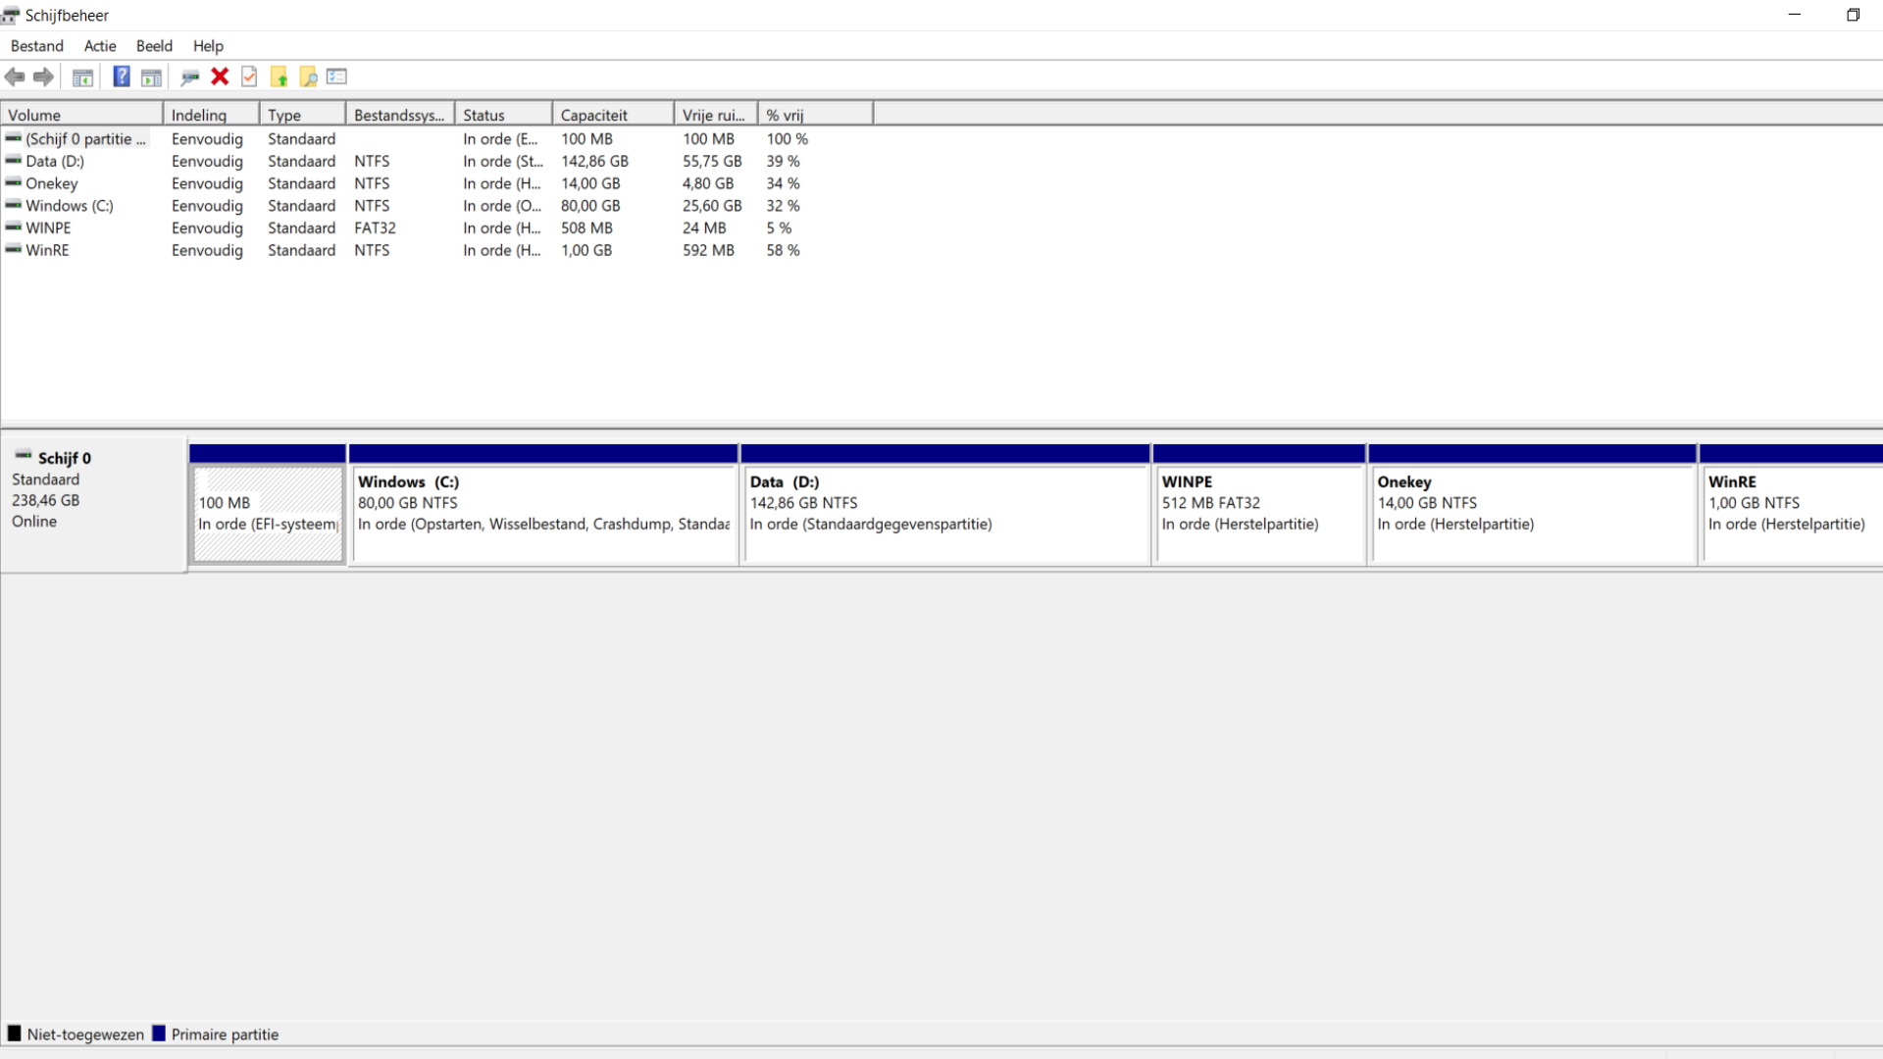1883x1059 pixels.
Task: Click the folder with magnifier icon
Action: 308,76
